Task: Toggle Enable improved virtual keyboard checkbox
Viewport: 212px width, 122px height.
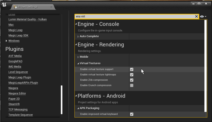Action: coord(132,114)
